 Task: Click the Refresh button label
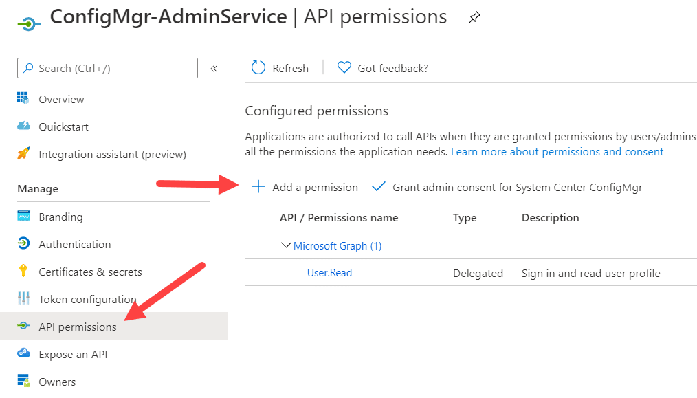click(290, 68)
